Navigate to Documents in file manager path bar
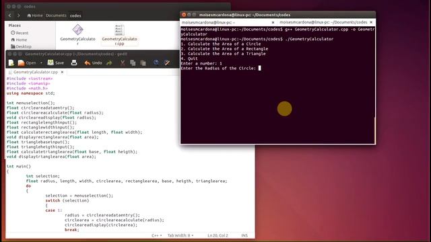The image size is (431, 242). click(x=56, y=15)
